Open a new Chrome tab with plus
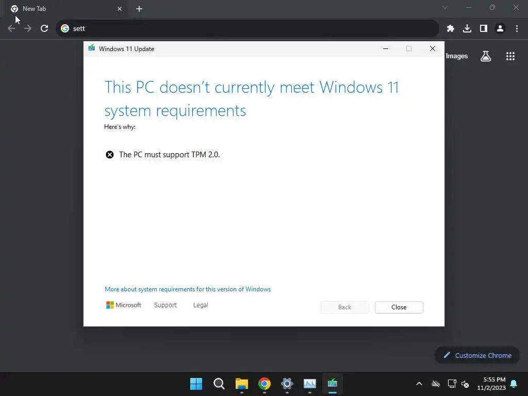 coord(139,9)
